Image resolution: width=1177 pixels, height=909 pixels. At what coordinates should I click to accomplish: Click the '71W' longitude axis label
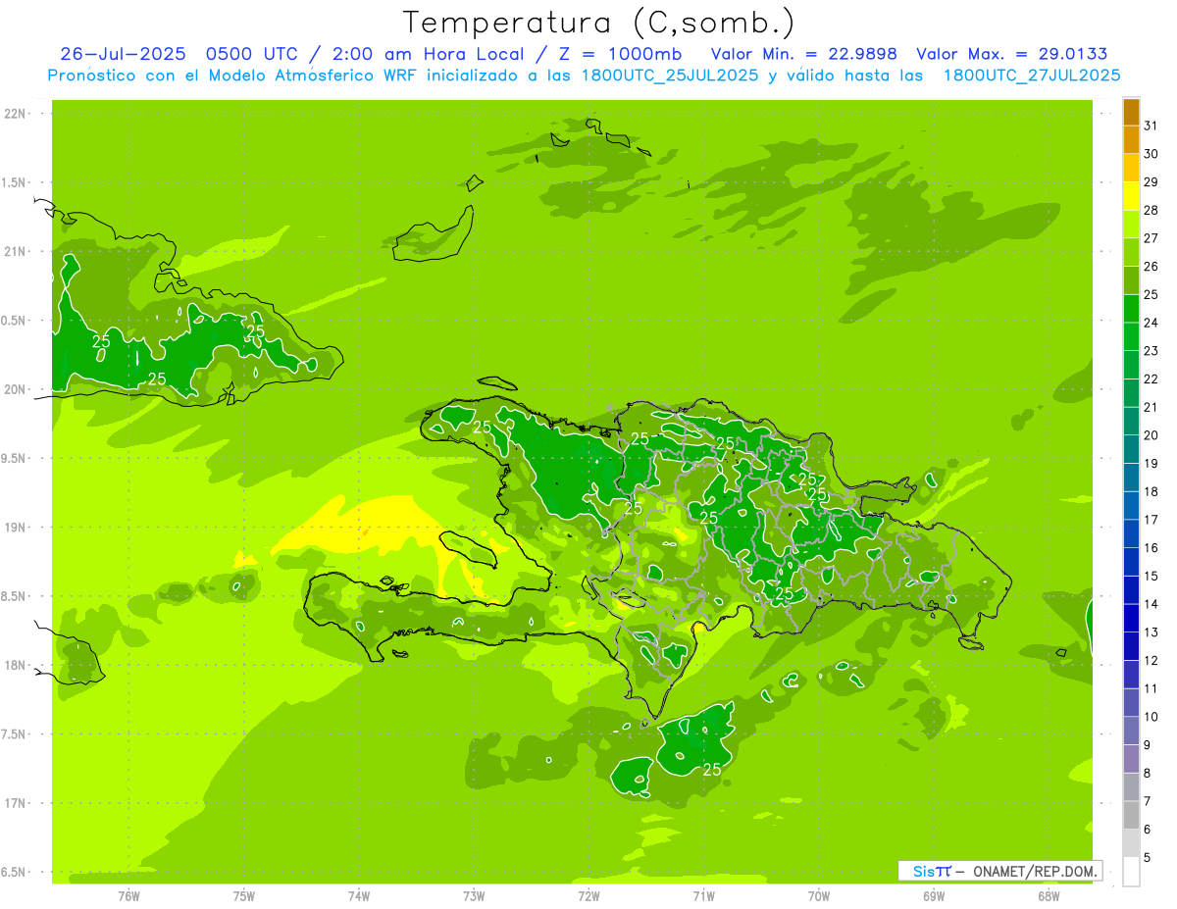coord(703,896)
